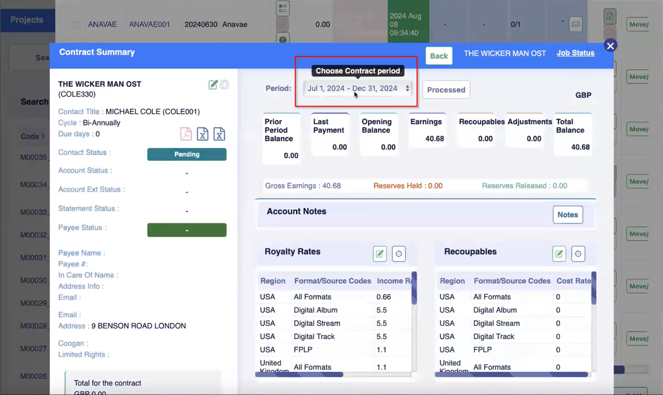This screenshot has height=395, width=663.
Task: Open the Projects tab
Action: (x=27, y=20)
